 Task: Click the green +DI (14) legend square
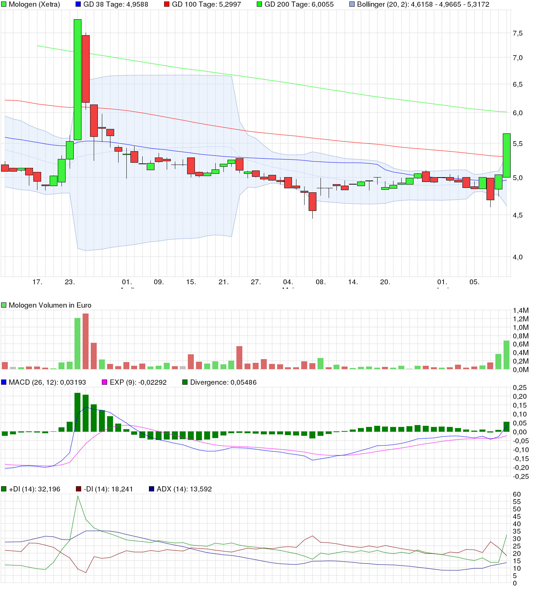(4, 489)
